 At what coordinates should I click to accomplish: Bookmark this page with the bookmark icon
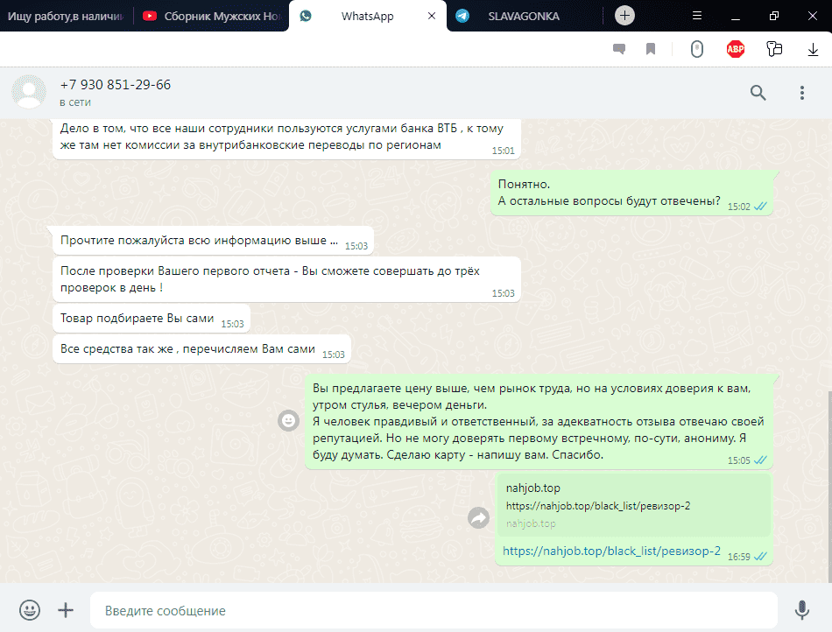[x=651, y=49]
